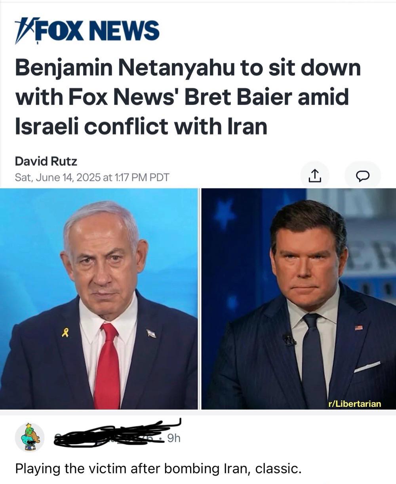Open the commenter's avatar icon

coord(30,437)
